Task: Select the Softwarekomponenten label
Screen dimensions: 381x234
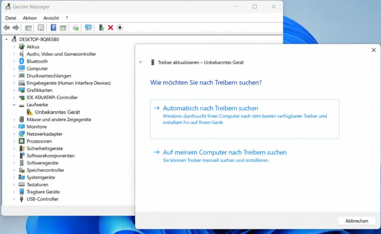Action: [51, 156]
